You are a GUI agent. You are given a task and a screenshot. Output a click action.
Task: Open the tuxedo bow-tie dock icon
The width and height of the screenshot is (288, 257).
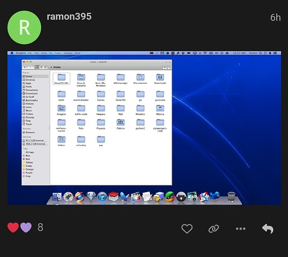181,197
